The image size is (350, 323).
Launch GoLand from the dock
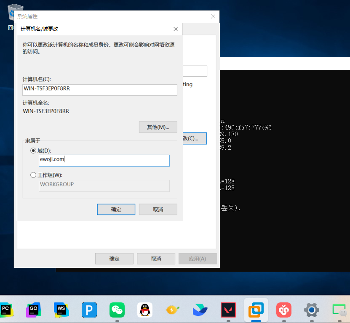tap(33, 310)
